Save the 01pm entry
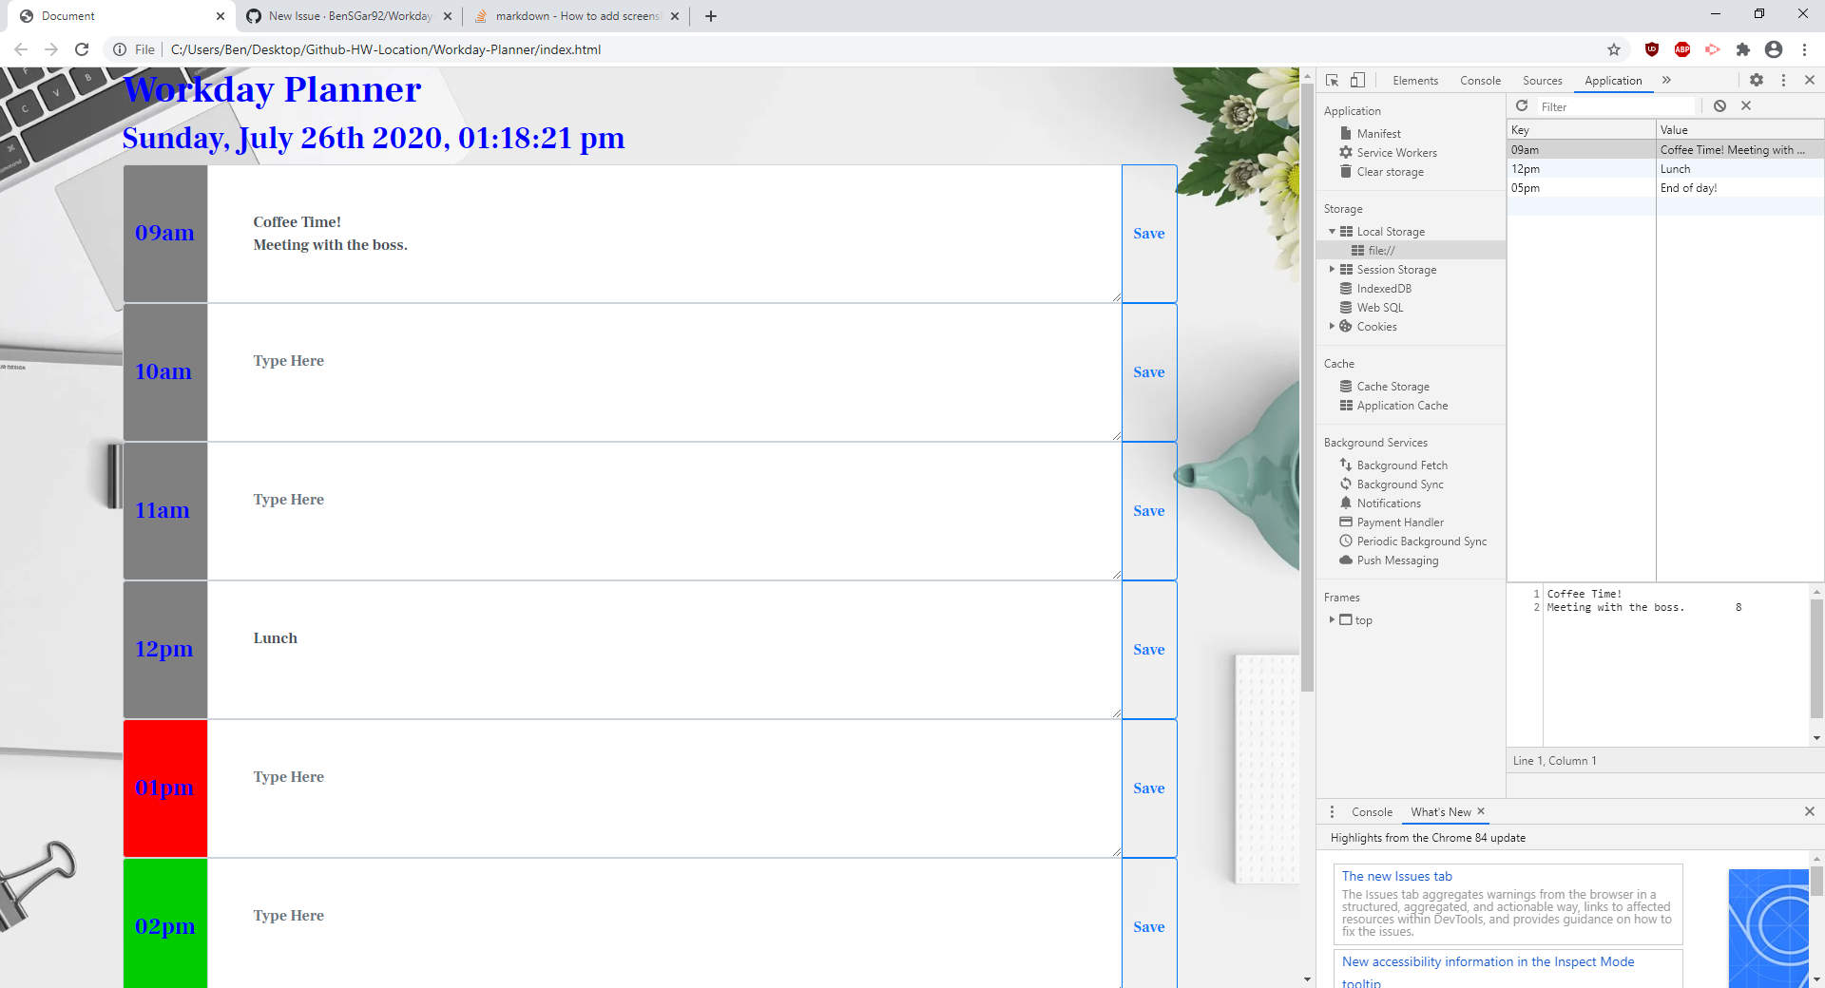1825x988 pixels. click(x=1149, y=788)
